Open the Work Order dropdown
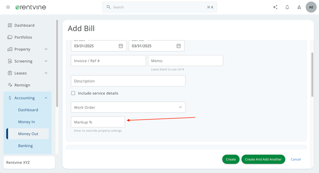Viewport: 319px width, 173px height. [128, 107]
